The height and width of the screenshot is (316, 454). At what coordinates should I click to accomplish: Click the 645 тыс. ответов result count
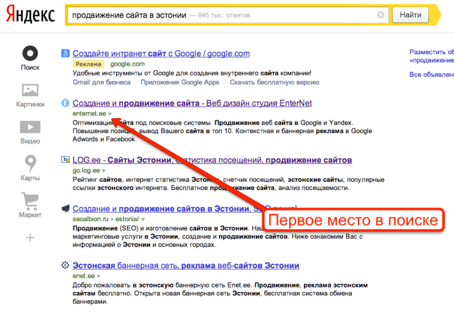(x=224, y=15)
